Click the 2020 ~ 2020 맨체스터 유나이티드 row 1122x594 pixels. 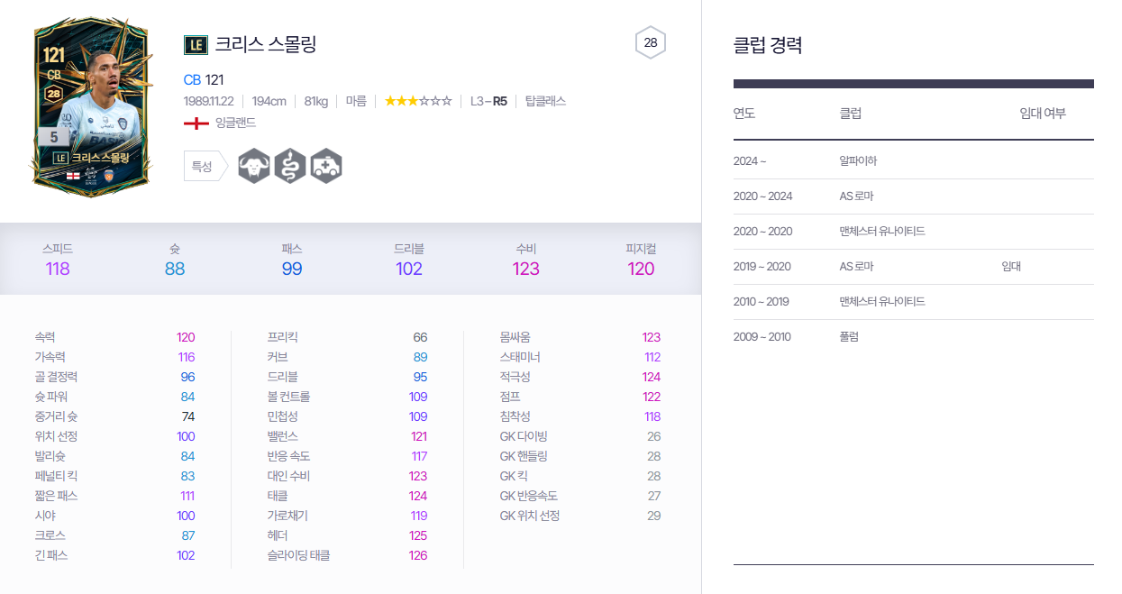(914, 232)
